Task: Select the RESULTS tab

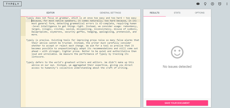Action: pyautogui.click(x=154, y=13)
